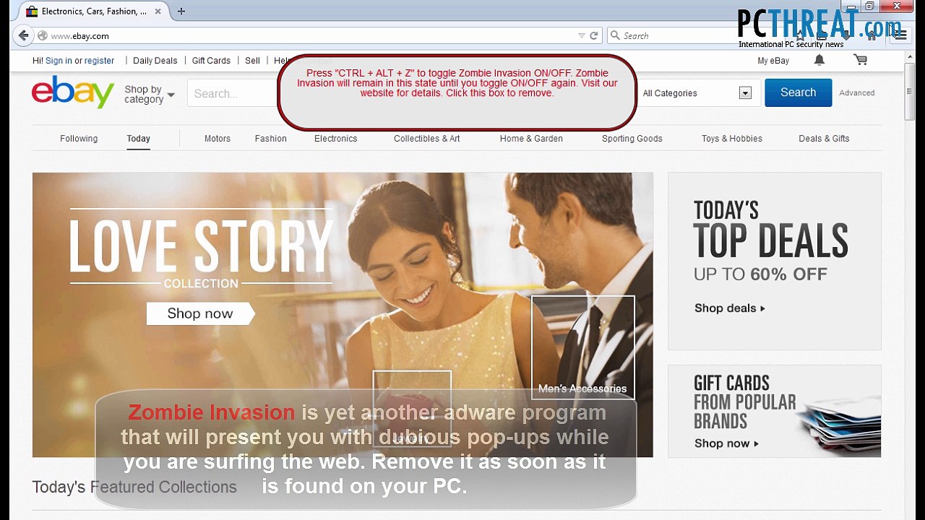The image size is (925, 520).
Task: Dismiss the Zombie Invasion popup box
Action: [457, 92]
